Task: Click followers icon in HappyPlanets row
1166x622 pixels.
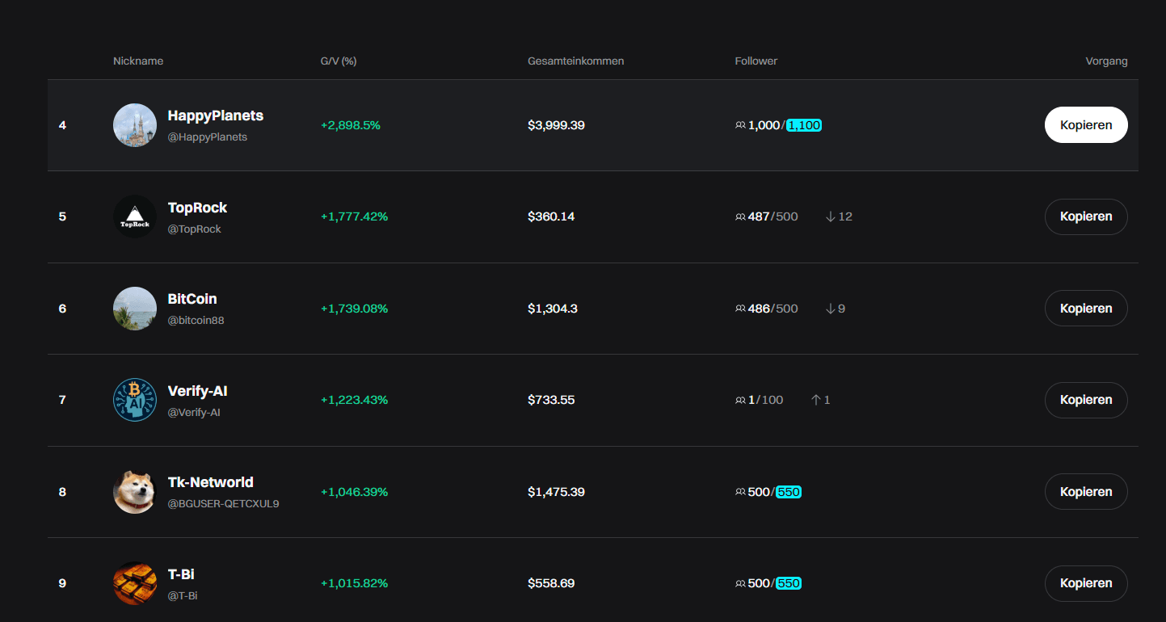Action: [x=740, y=125]
